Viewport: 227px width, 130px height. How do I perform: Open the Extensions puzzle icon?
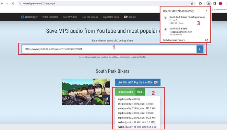[200, 4]
